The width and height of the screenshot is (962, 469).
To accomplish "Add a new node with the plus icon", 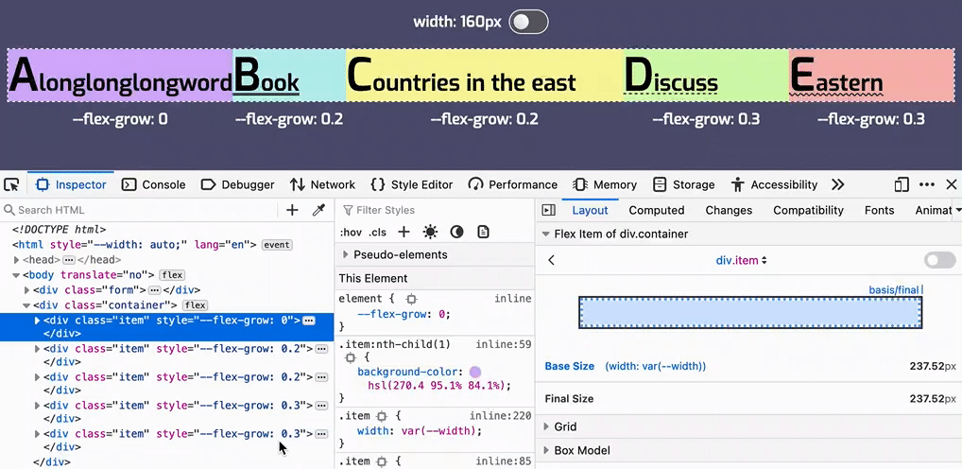I will [x=292, y=210].
